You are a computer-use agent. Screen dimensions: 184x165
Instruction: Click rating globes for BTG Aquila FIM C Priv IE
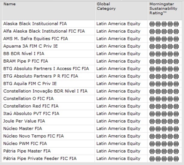pyautogui.click(x=163, y=84)
